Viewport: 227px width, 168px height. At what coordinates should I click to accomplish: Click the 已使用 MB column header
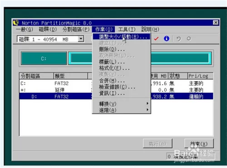point(159,76)
